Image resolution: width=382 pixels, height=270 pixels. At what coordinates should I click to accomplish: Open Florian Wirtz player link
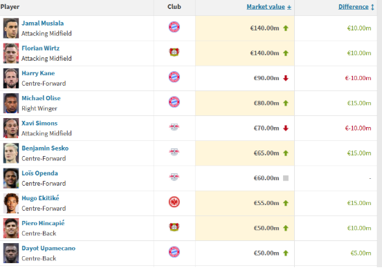click(40, 48)
